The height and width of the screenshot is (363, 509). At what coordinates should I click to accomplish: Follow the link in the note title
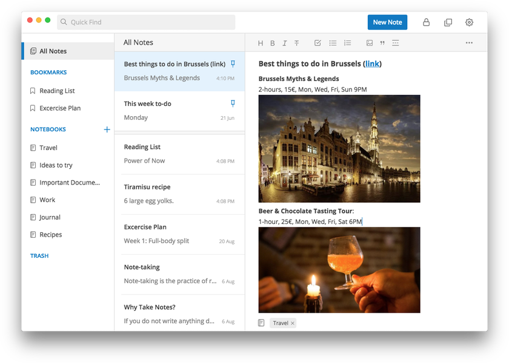click(372, 64)
